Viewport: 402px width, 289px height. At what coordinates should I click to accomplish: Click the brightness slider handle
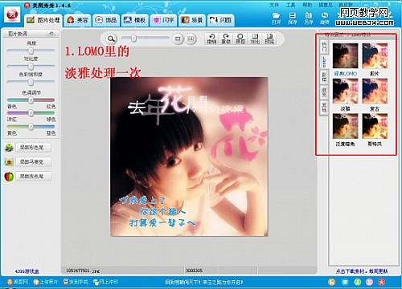click(31, 51)
